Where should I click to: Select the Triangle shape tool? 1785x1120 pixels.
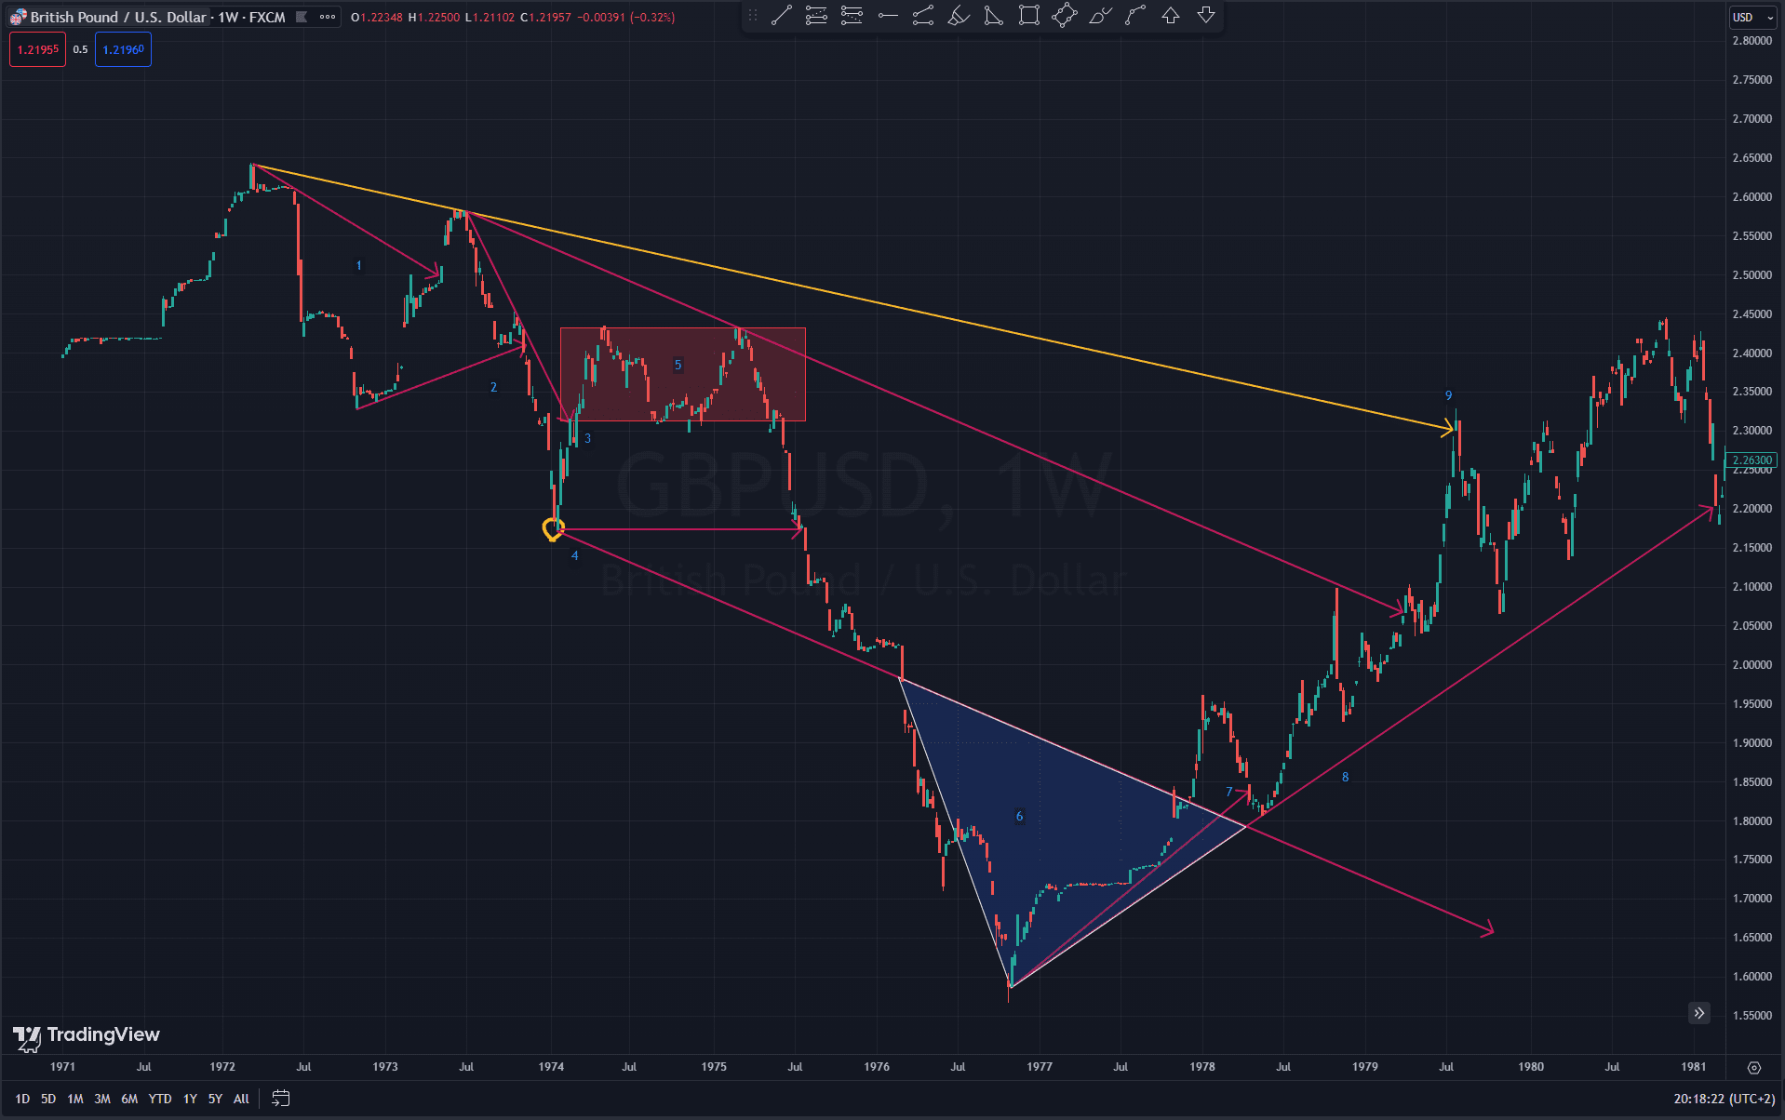[x=994, y=16]
